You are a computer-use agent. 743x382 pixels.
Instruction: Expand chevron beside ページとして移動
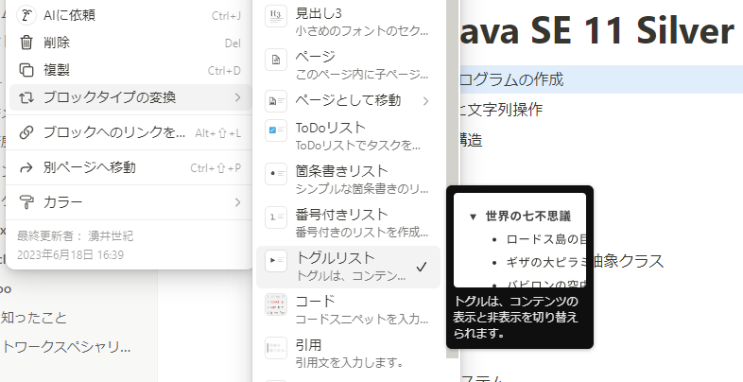[x=425, y=101]
